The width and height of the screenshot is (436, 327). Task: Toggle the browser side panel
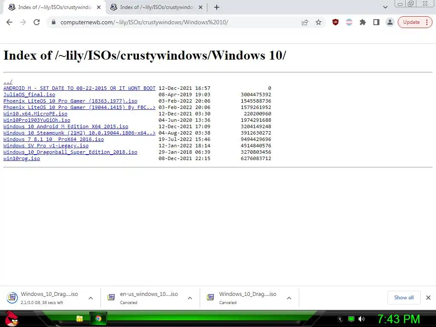click(376, 22)
